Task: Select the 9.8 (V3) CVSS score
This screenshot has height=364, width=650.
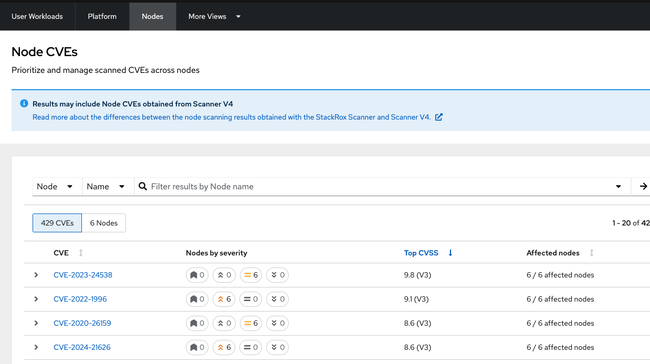Action: (x=417, y=275)
